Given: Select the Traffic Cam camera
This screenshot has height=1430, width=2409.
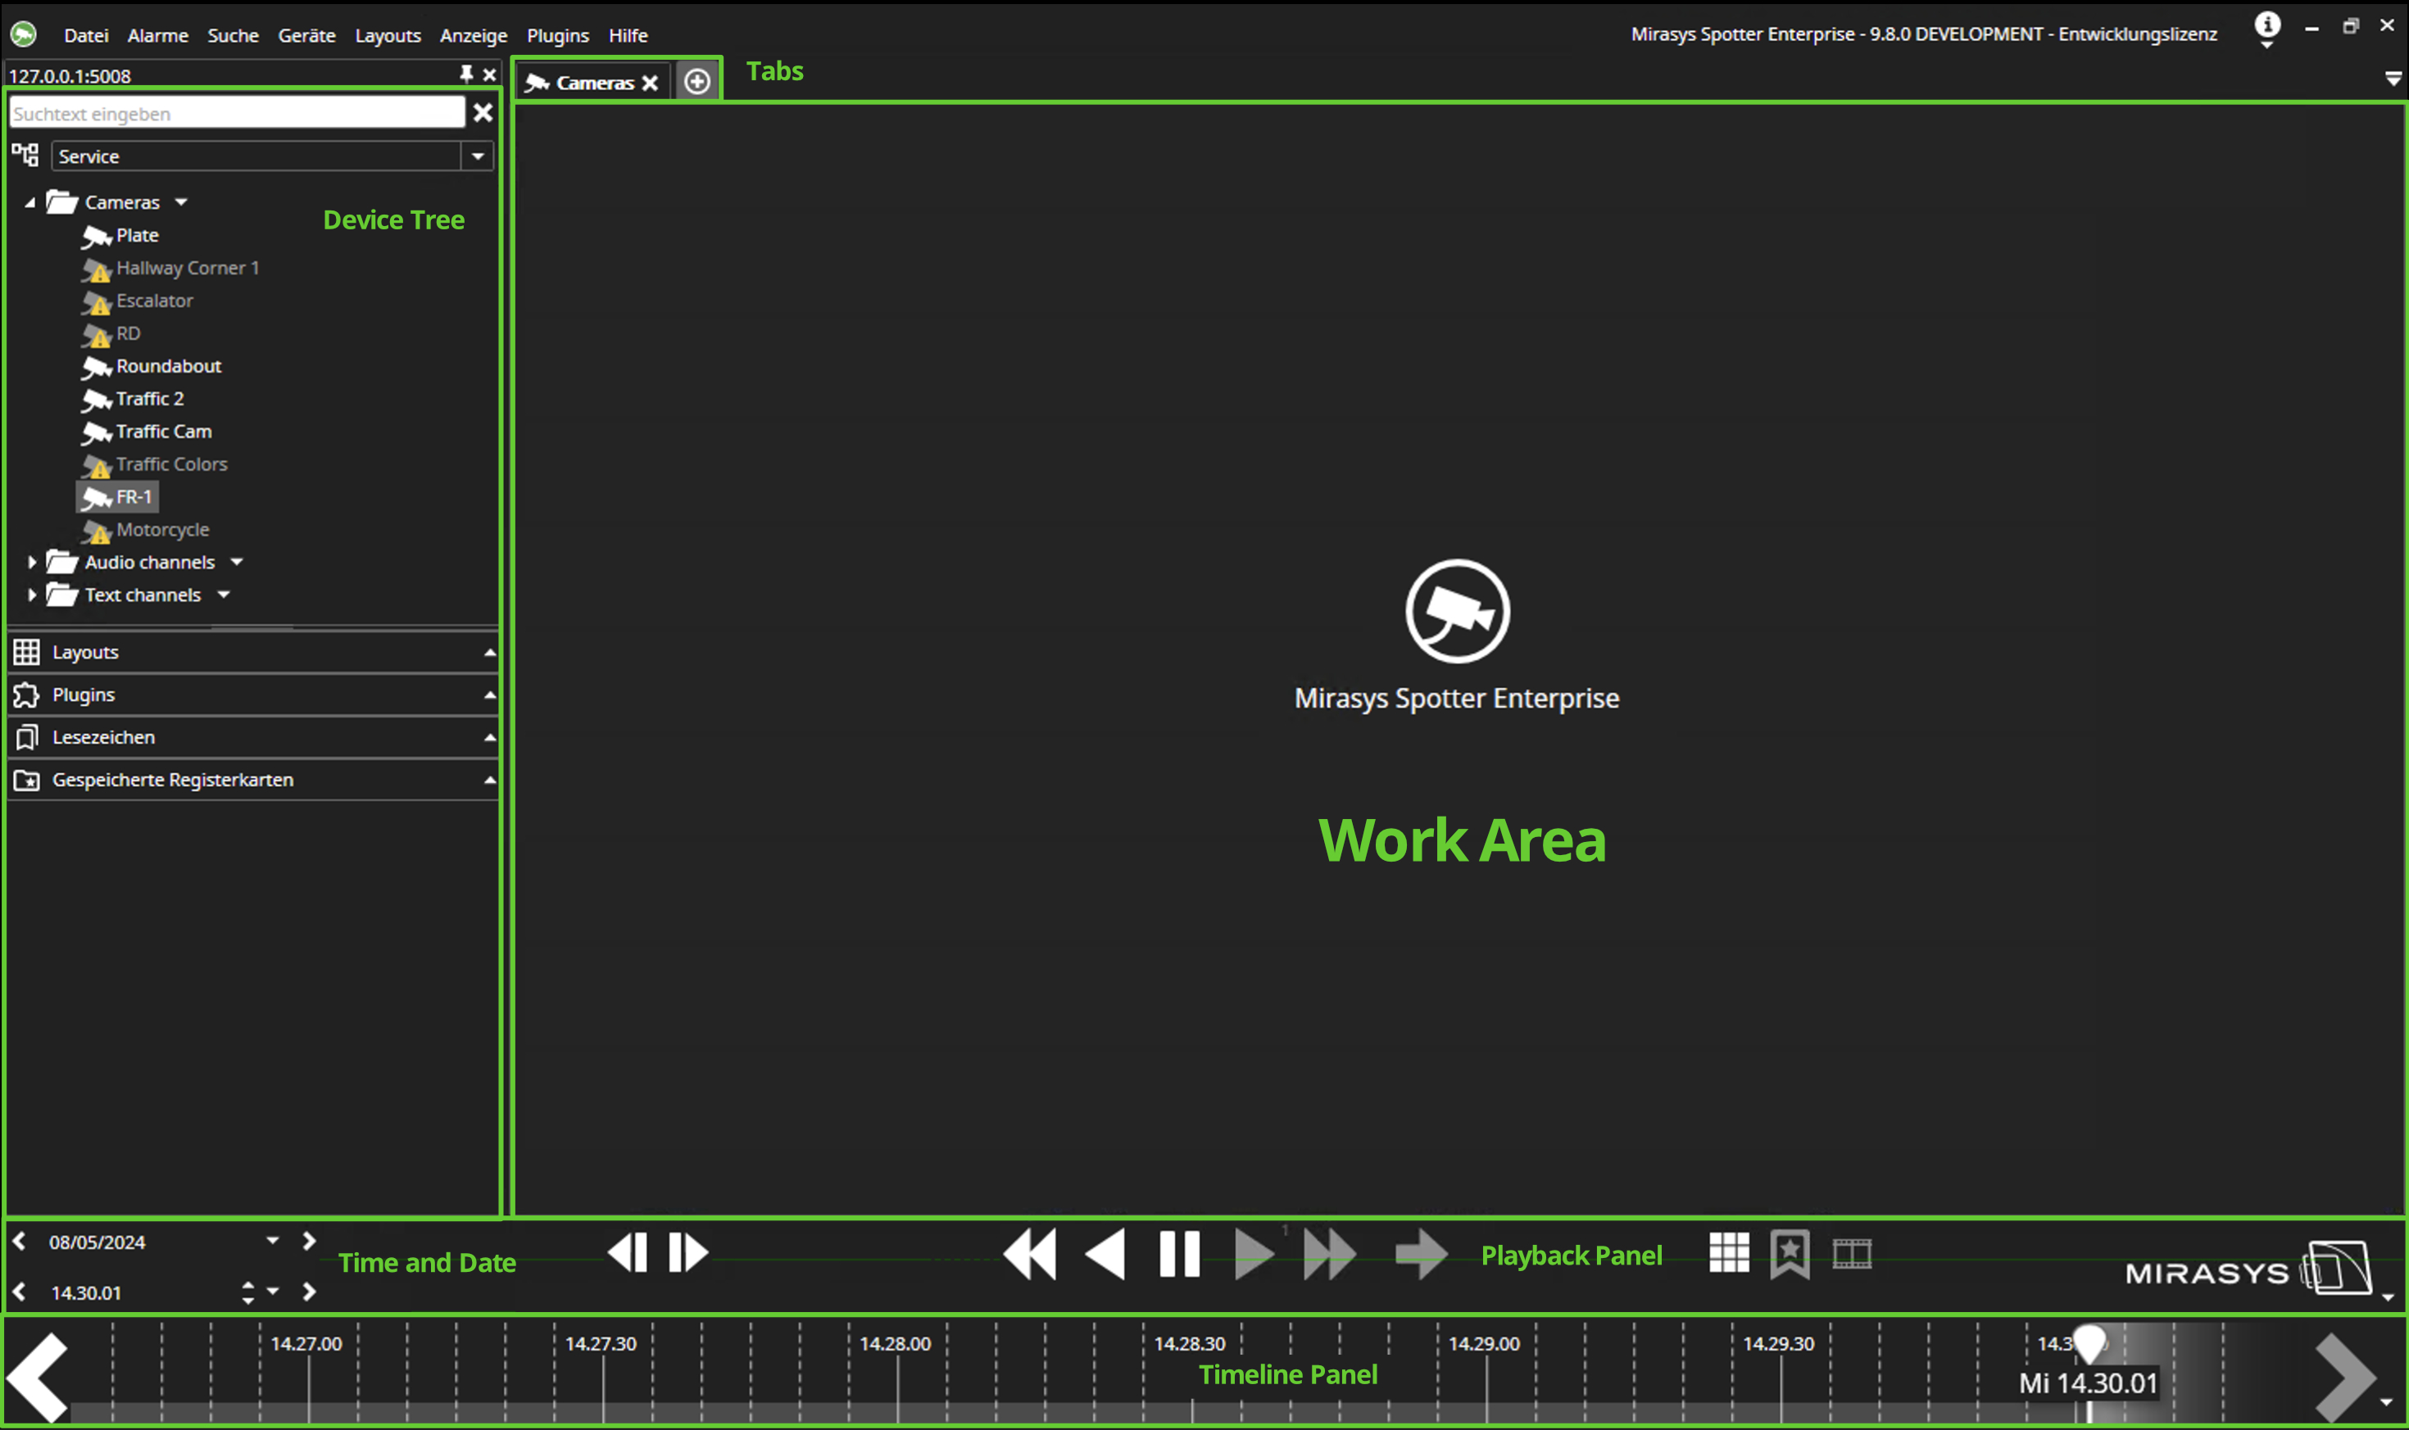Looking at the screenshot, I should pos(163,432).
